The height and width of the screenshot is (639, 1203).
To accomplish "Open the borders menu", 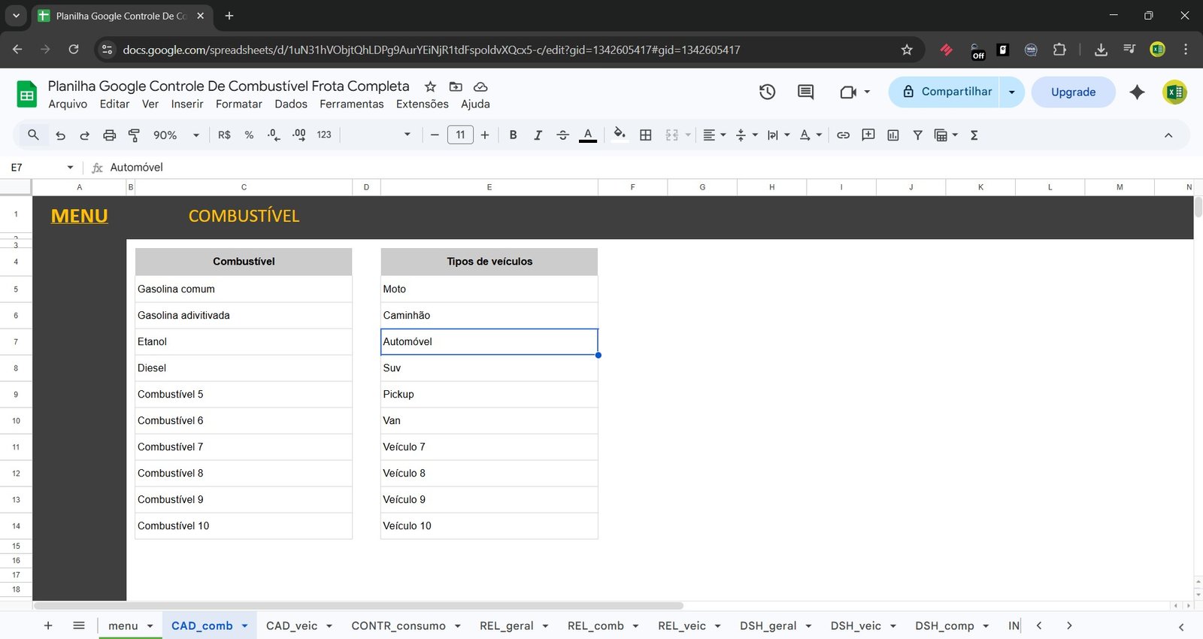I will pos(645,135).
